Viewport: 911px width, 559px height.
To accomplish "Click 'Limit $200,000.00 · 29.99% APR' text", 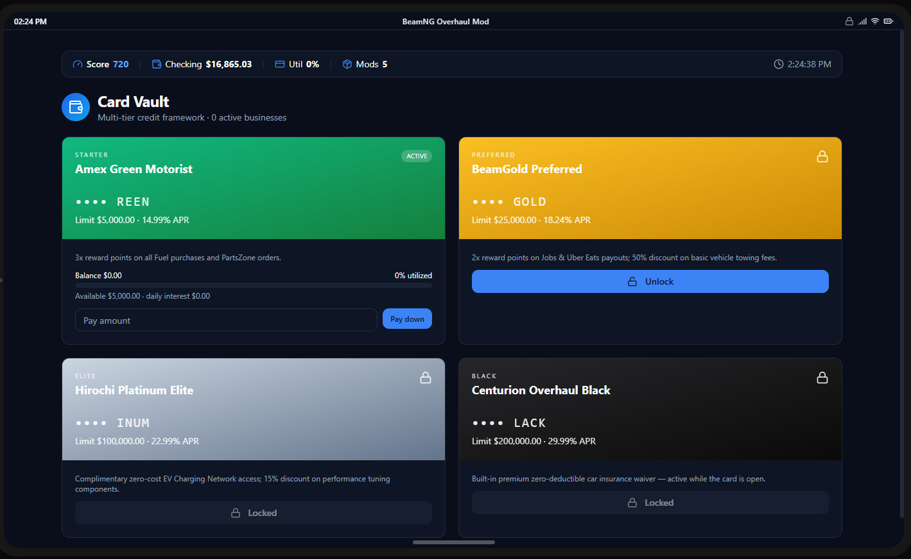I will (x=534, y=441).
